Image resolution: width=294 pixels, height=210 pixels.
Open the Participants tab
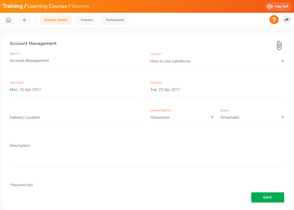click(115, 20)
